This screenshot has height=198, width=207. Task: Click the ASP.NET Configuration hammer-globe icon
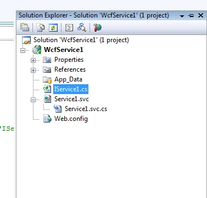98,27
